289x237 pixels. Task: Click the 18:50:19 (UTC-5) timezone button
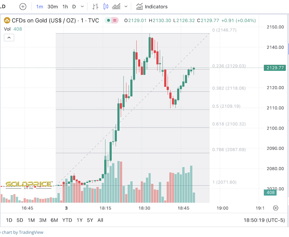[x=264, y=220]
